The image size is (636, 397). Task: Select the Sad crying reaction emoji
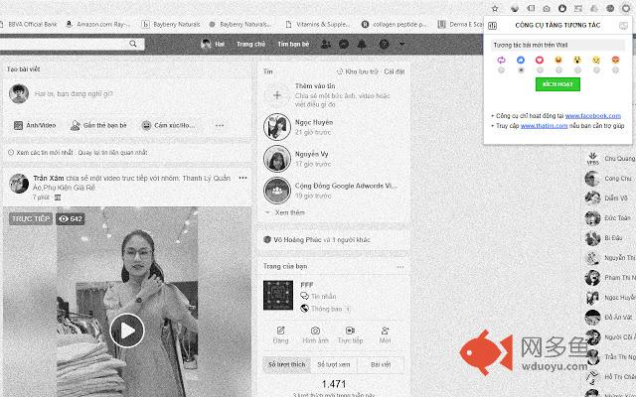[596, 60]
